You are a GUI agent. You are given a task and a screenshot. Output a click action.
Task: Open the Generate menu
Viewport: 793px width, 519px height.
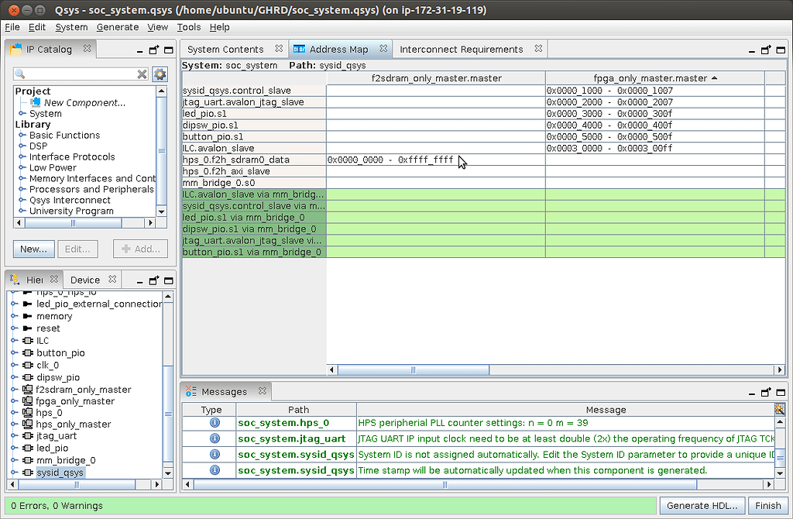coord(118,27)
